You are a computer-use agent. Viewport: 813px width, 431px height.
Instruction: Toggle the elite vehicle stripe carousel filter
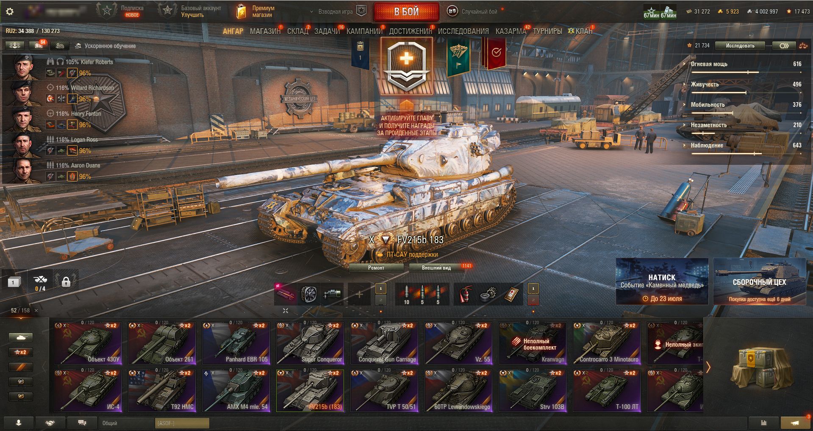21,367
